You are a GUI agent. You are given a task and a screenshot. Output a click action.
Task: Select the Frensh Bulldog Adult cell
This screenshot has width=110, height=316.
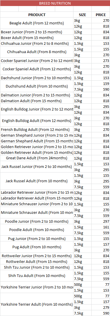[x=37, y=129]
